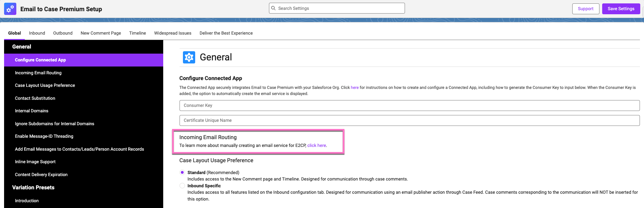This screenshot has width=644, height=208.
Task: Open Content Delivery Expiration in sidebar
Action: coord(84,175)
